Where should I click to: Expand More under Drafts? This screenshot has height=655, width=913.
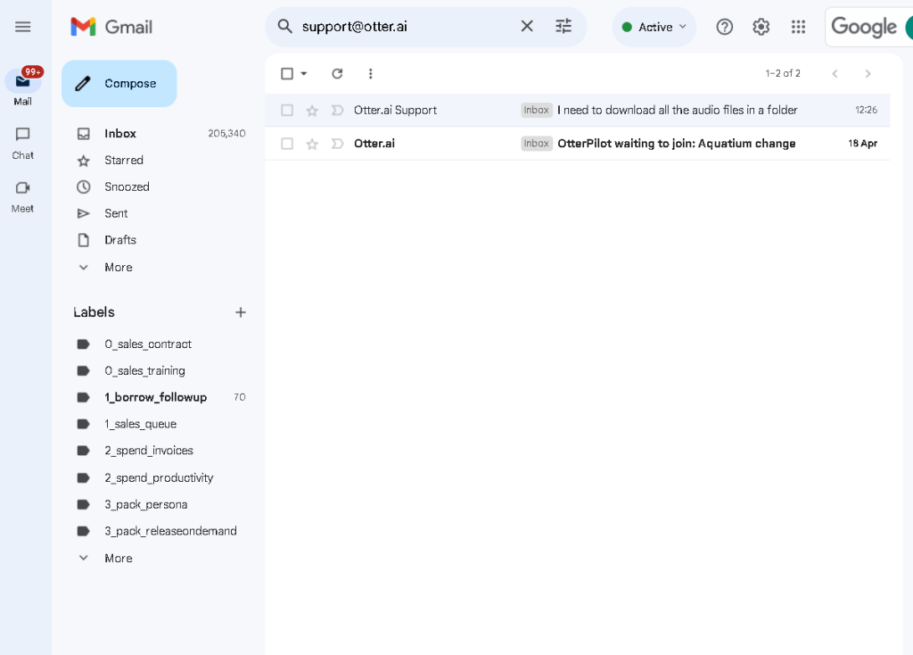(x=119, y=268)
